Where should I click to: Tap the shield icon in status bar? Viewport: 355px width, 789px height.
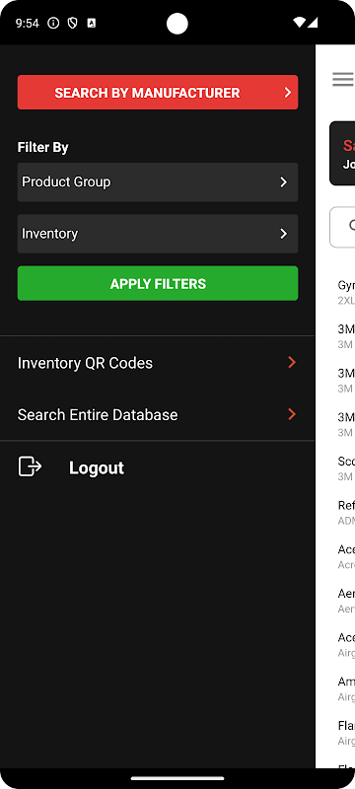pos(72,23)
